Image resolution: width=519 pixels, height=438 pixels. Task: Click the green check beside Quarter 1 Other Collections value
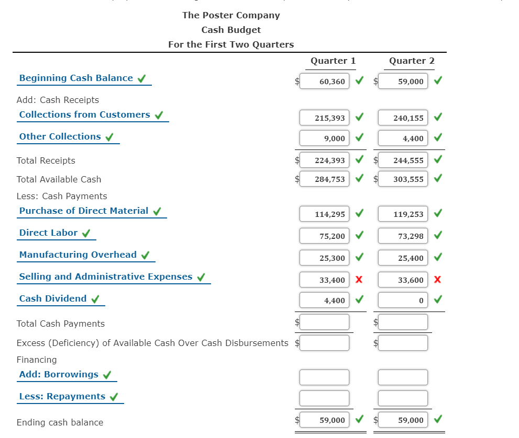[x=359, y=137]
